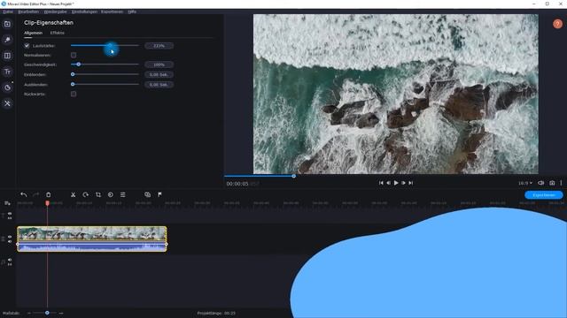The height and width of the screenshot is (318, 567).
Task: Select the crop tool
Action: point(98,194)
